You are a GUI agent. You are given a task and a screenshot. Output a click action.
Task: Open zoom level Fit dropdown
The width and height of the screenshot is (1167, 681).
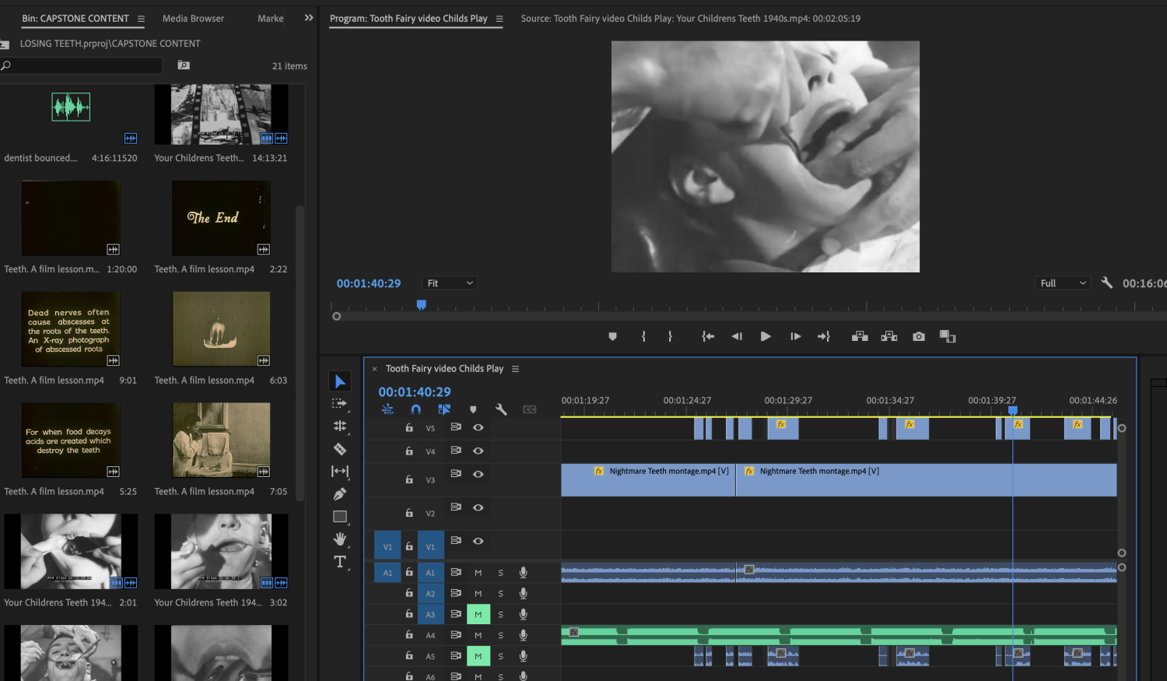pyautogui.click(x=450, y=283)
